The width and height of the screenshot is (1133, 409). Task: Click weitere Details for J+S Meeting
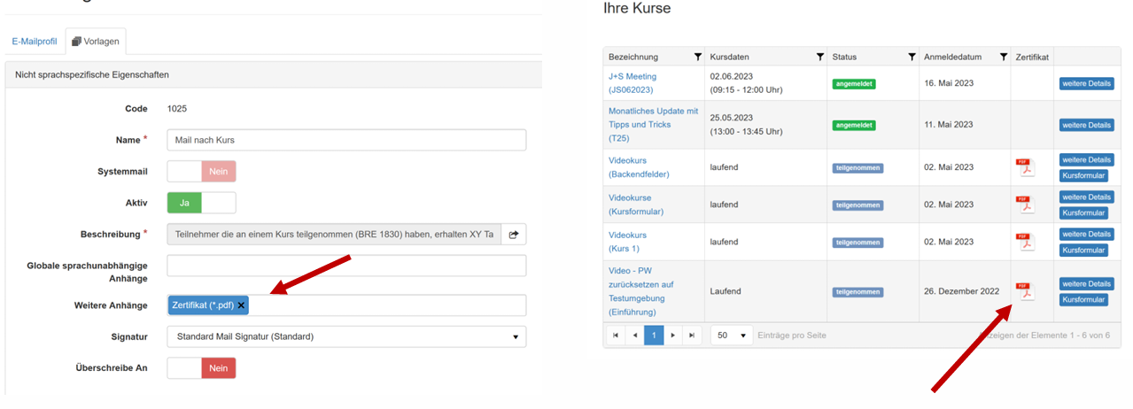coord(1086,83)
